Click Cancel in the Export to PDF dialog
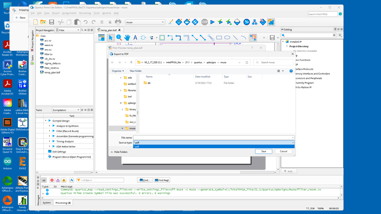The image size is (381, 214). pyautogui.click(x=283, y=151)
